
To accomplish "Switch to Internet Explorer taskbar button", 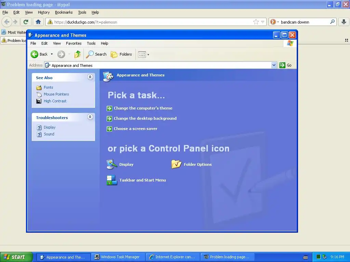I will [173, 257].
